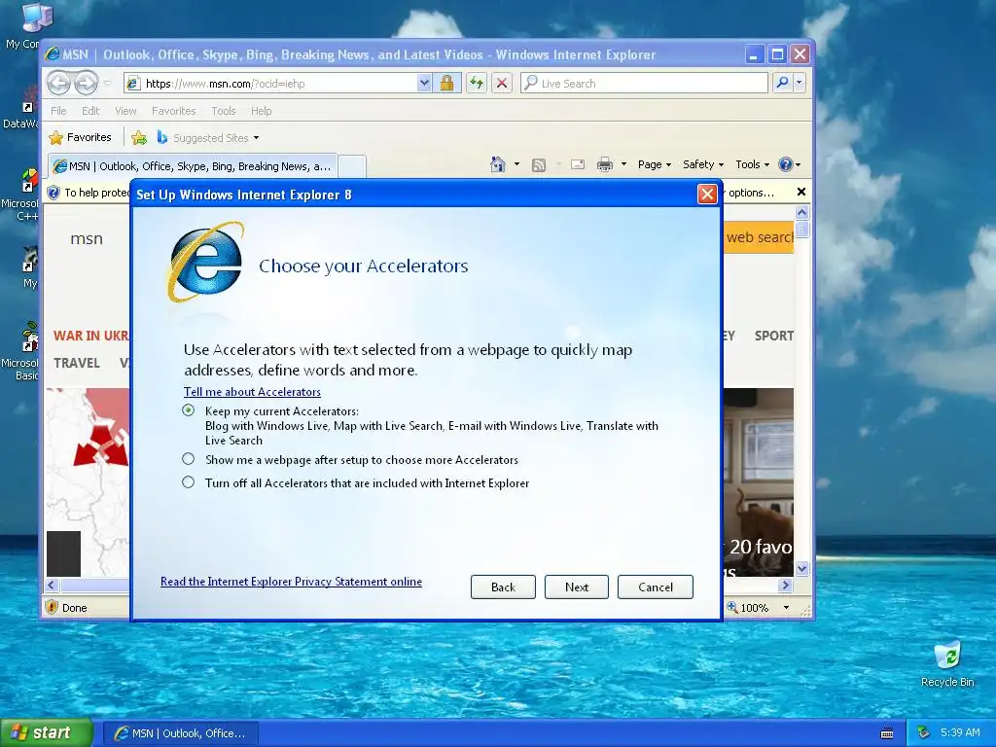This screenshot has height=747, width=996.
Task: Select Keep my current Accelerators option
Action: click(x=188, y=410)
